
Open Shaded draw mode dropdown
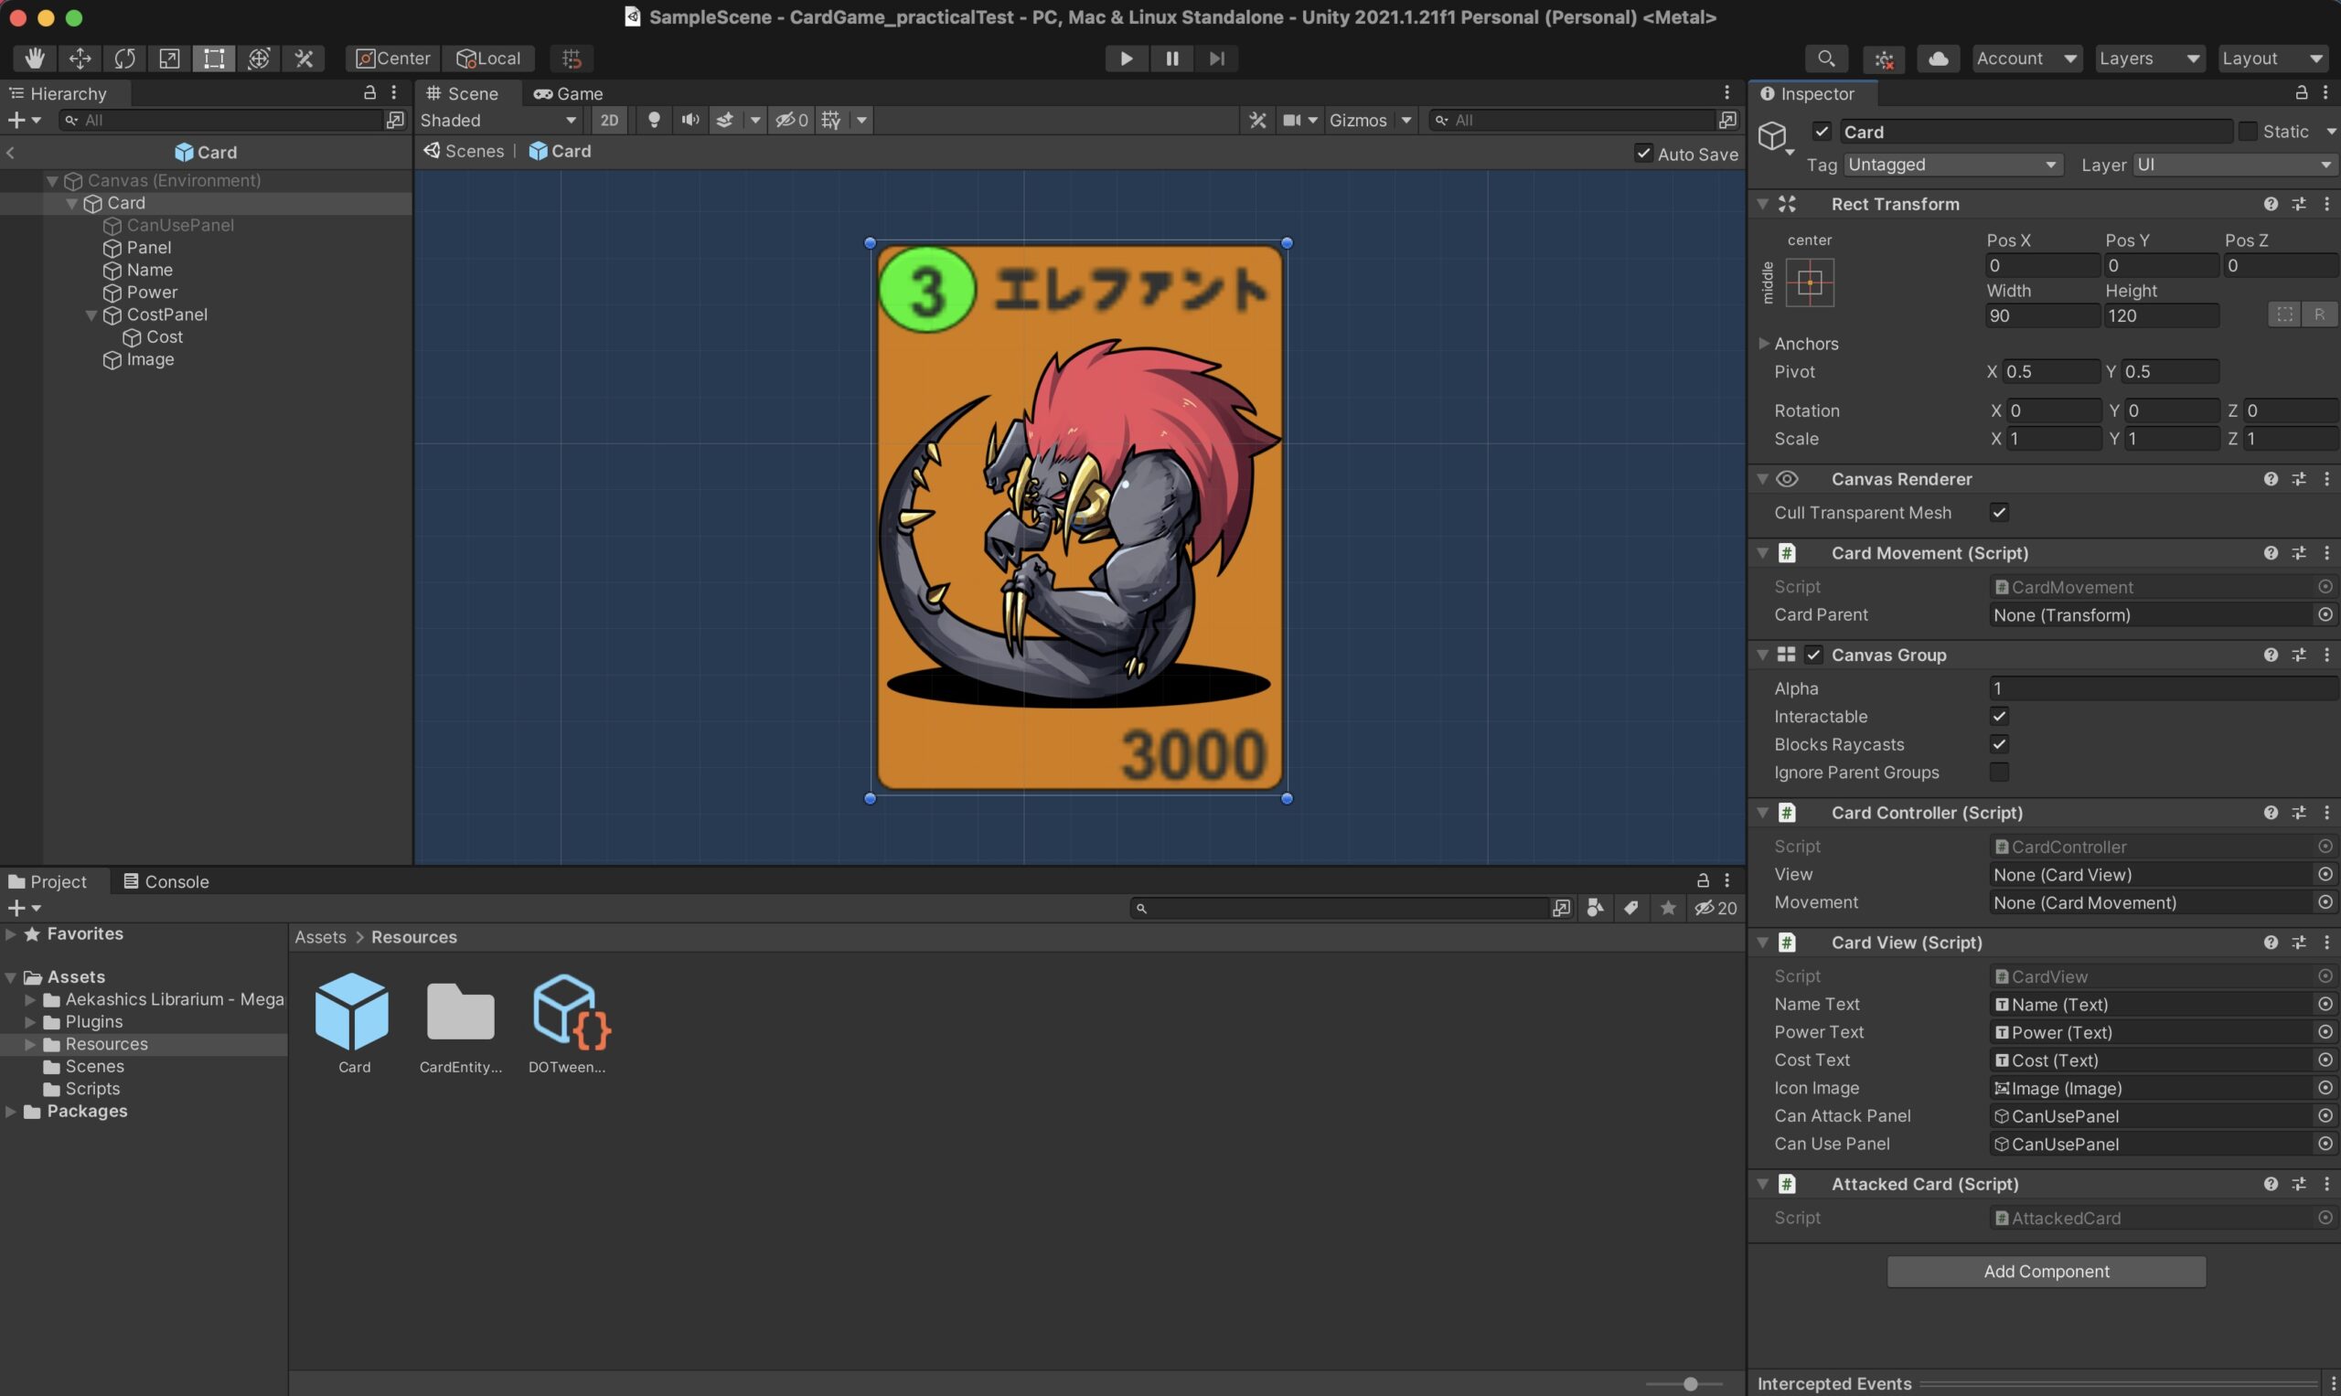click(x=497, y=120)
